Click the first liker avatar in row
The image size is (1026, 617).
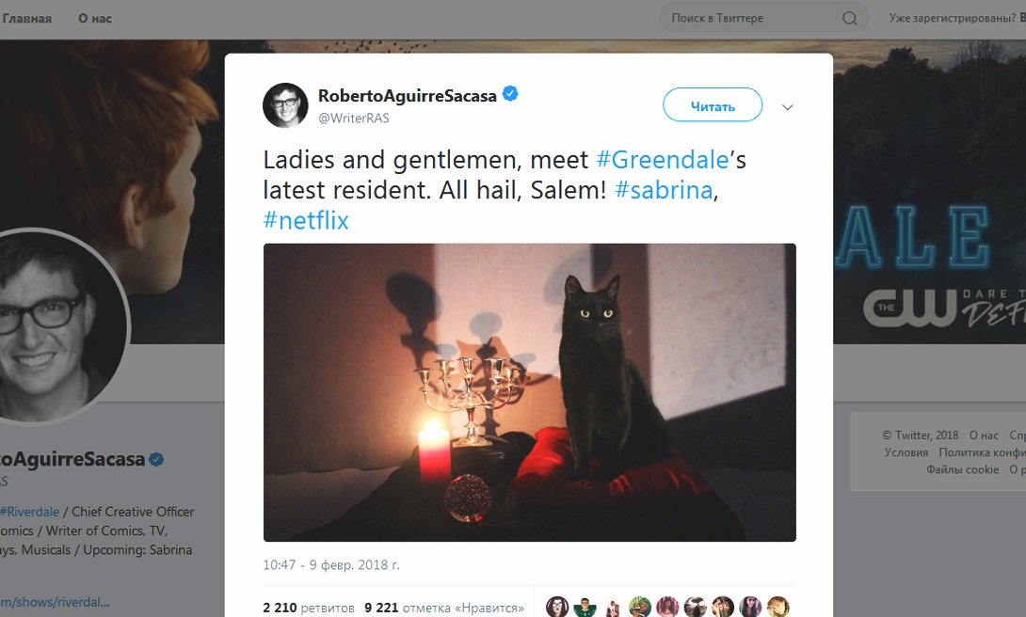coord(557,608)
